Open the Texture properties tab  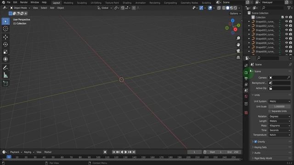tap(246, 113)
